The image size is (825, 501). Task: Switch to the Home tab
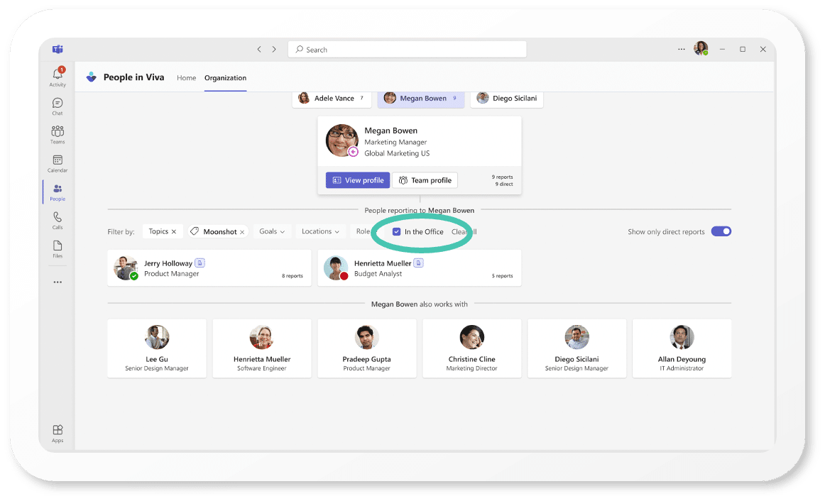186,78
